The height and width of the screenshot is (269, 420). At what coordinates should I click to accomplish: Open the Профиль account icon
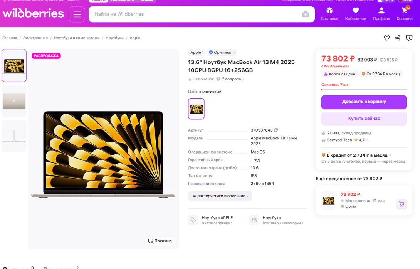click(x=381, y=14)
